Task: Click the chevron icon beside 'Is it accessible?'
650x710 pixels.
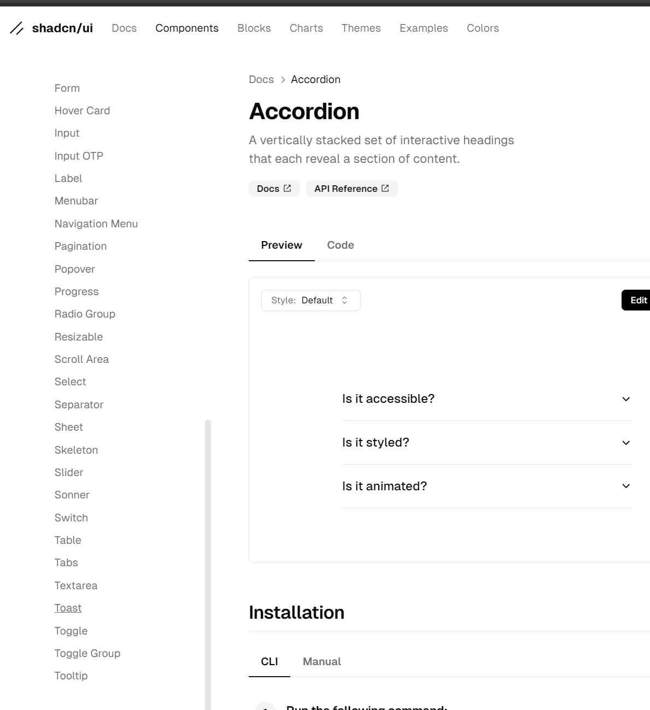Action: (626, 399)
